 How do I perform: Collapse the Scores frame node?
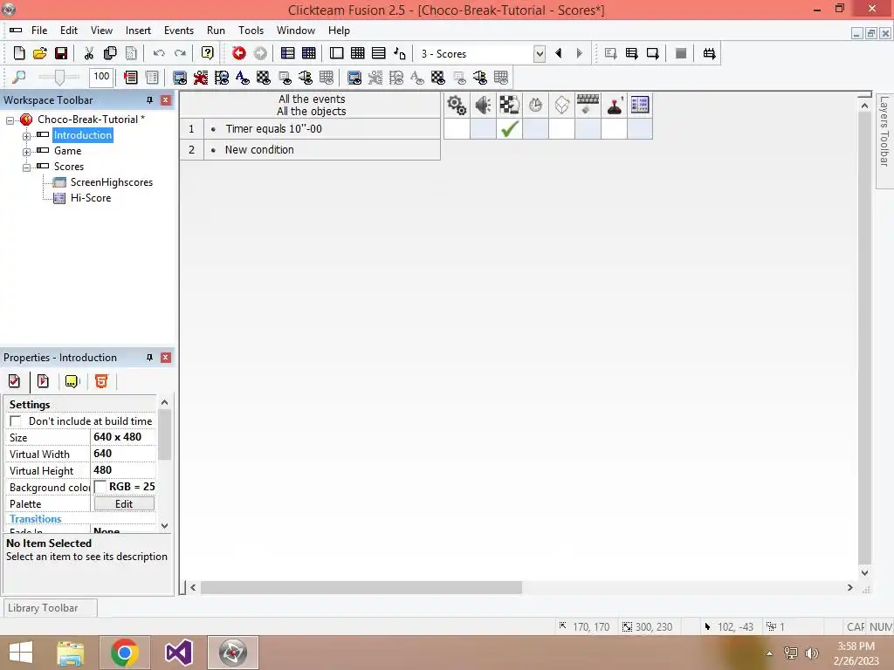click(x=26, y=167)
